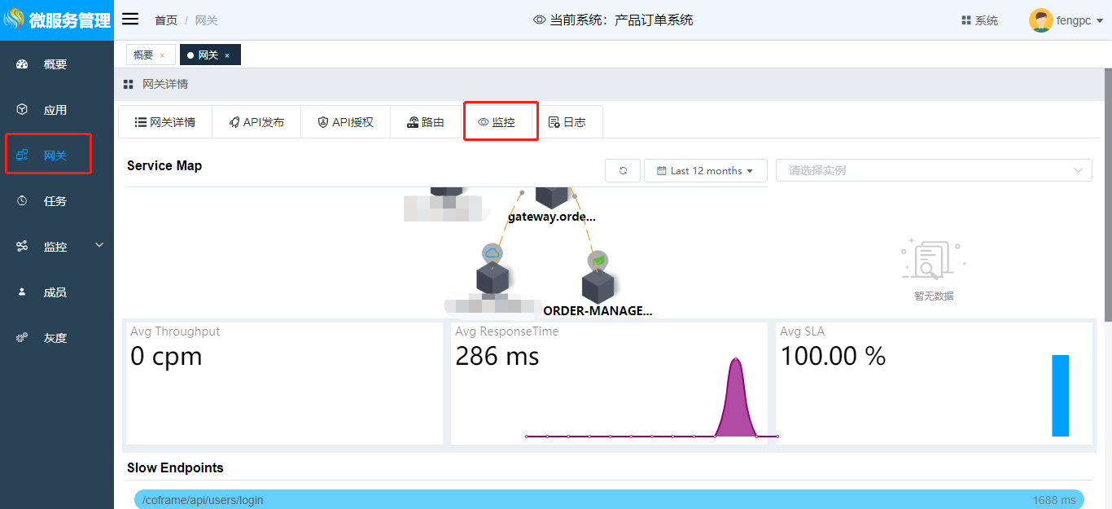The image size is (1112, 509).
Task: Open 灰度 in the left sidebar
Action: point(55,338)
